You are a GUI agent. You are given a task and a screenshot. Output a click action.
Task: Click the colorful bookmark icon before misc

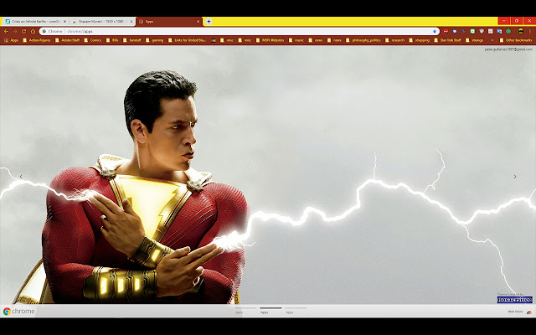click(214, 40)
